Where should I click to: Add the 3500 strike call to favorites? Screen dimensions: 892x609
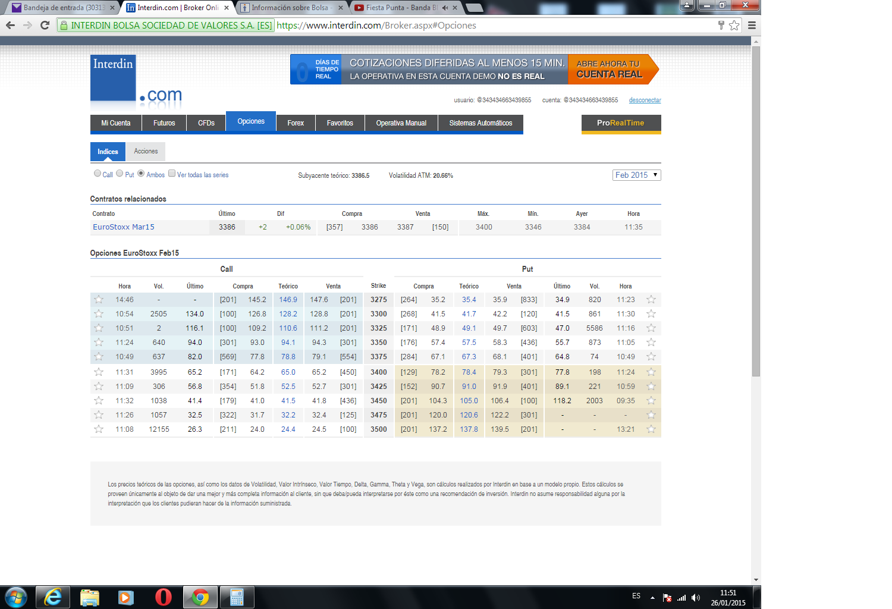coord(99,429)
